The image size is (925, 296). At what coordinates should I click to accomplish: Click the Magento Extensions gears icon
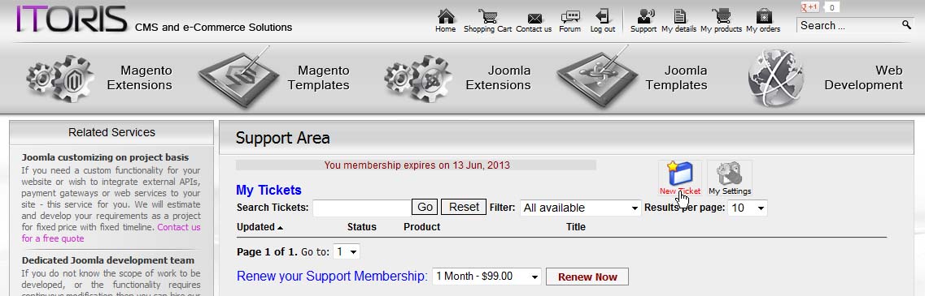point(59,78)
